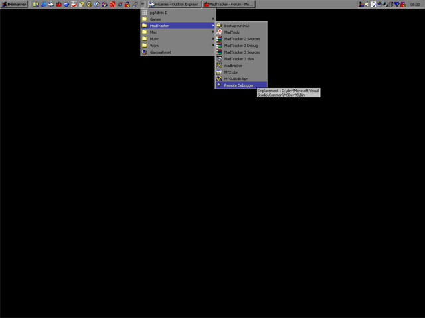Click the red and purple tray icon

[403, 5]
